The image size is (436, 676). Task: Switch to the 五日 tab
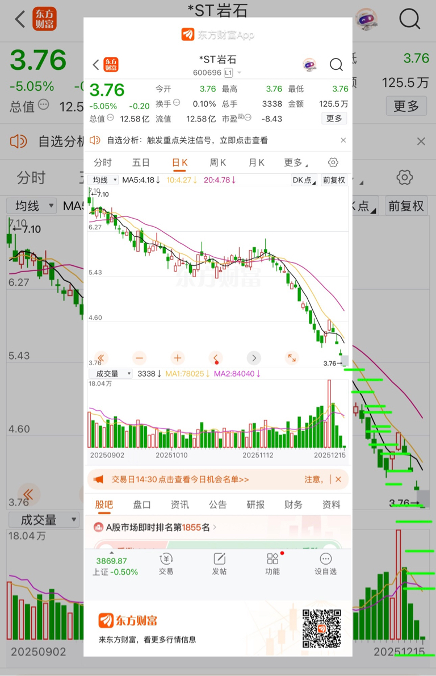(141, 162)
